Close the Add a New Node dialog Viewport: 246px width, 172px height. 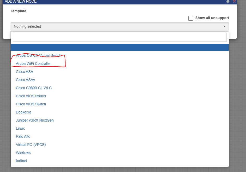(x=234, y=1)
